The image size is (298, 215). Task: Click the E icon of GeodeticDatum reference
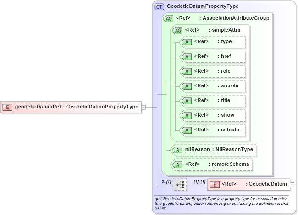[215, 185]
